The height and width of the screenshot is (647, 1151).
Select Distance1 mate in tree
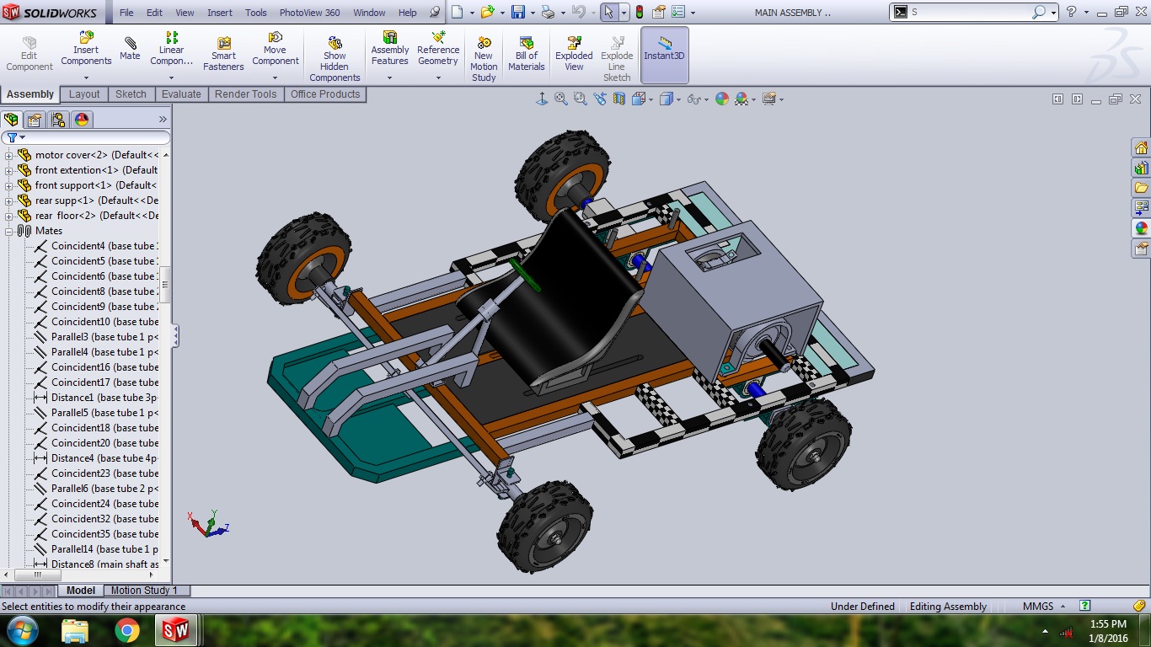click(95, 398)
